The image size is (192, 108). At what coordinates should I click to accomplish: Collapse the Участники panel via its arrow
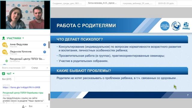[23, 38]
